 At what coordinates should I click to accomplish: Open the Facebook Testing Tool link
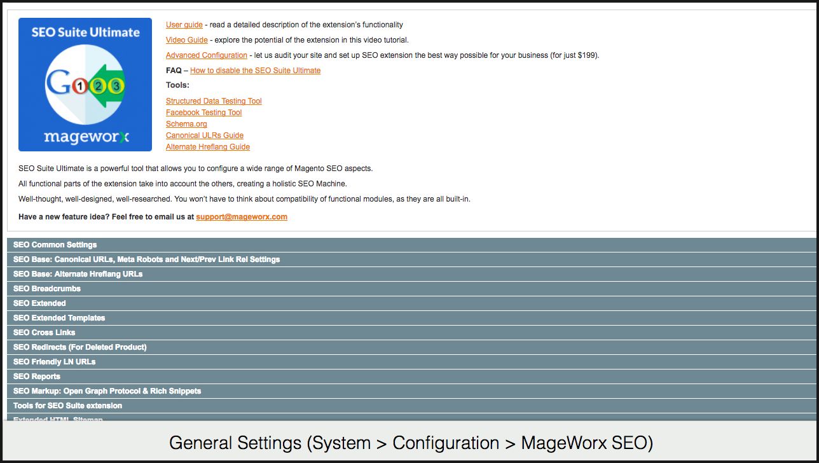pos(203,113)
